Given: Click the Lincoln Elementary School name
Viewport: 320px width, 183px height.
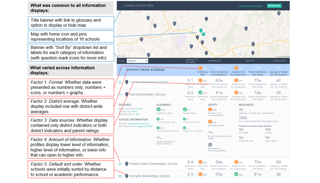Looking at the screenshot, I should [149, 82].
